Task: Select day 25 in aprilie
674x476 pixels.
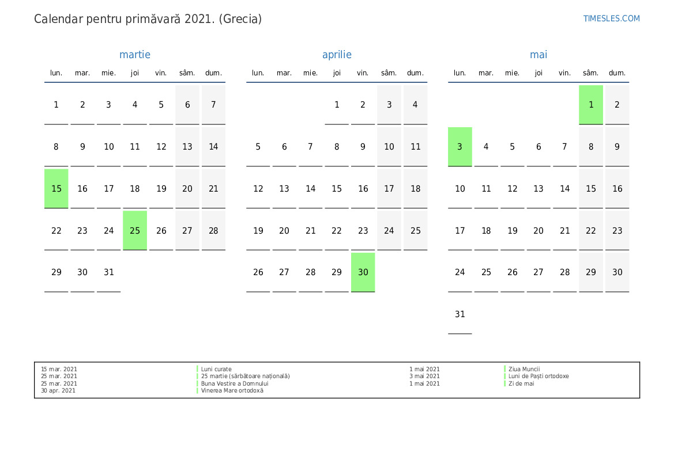Action: (x=415, y=230)
